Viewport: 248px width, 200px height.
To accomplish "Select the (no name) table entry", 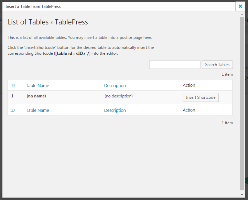I will coord(36,96).
